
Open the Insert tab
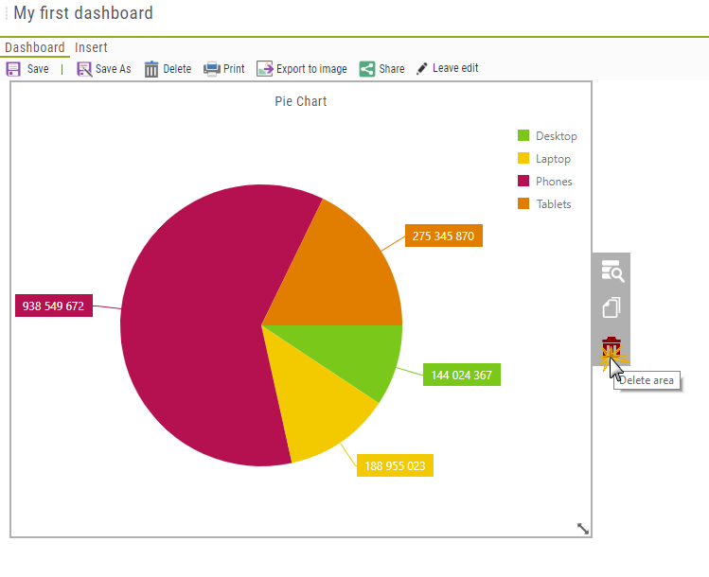point(91,47)
